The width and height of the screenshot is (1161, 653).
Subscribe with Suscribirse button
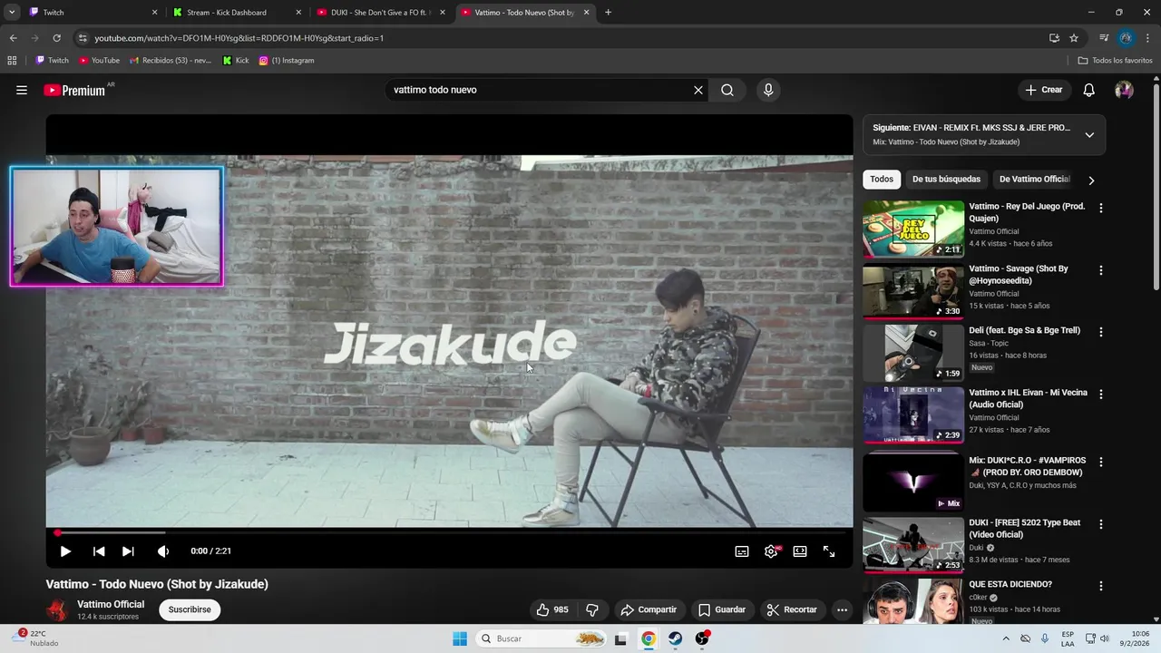point(190,609)
